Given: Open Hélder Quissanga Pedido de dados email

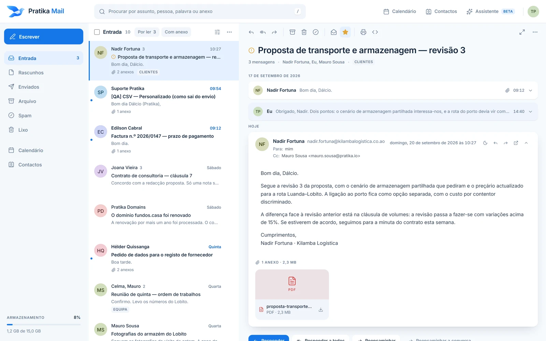Looking at the screenshot, I should [164, 258].
